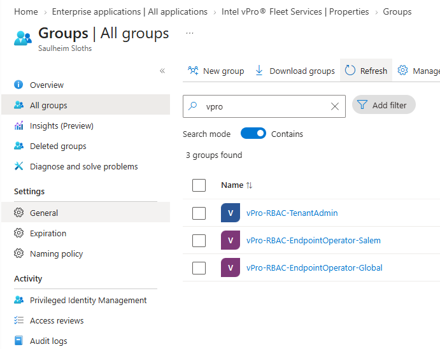
Task: Click the Add filter funnel icon
Action: click(x=362, y=105)
